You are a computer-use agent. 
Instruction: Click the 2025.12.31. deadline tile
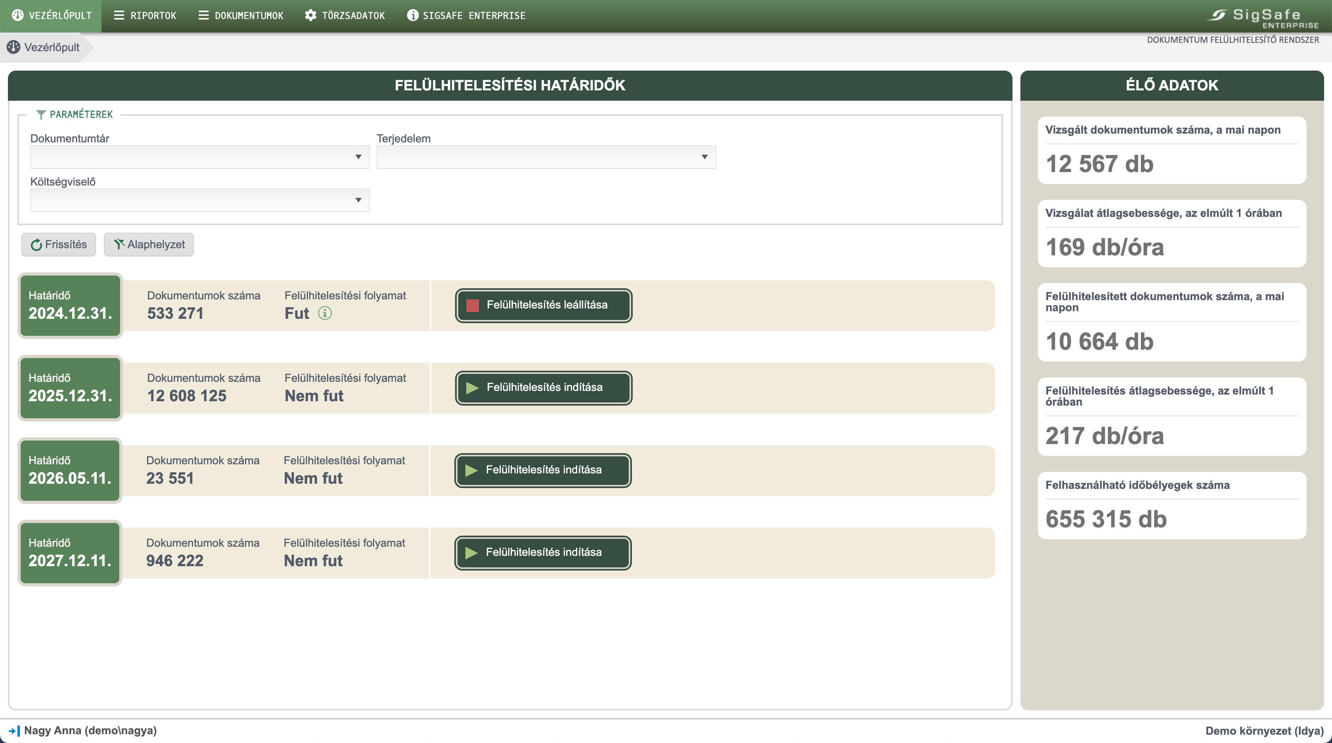point(70,388)
